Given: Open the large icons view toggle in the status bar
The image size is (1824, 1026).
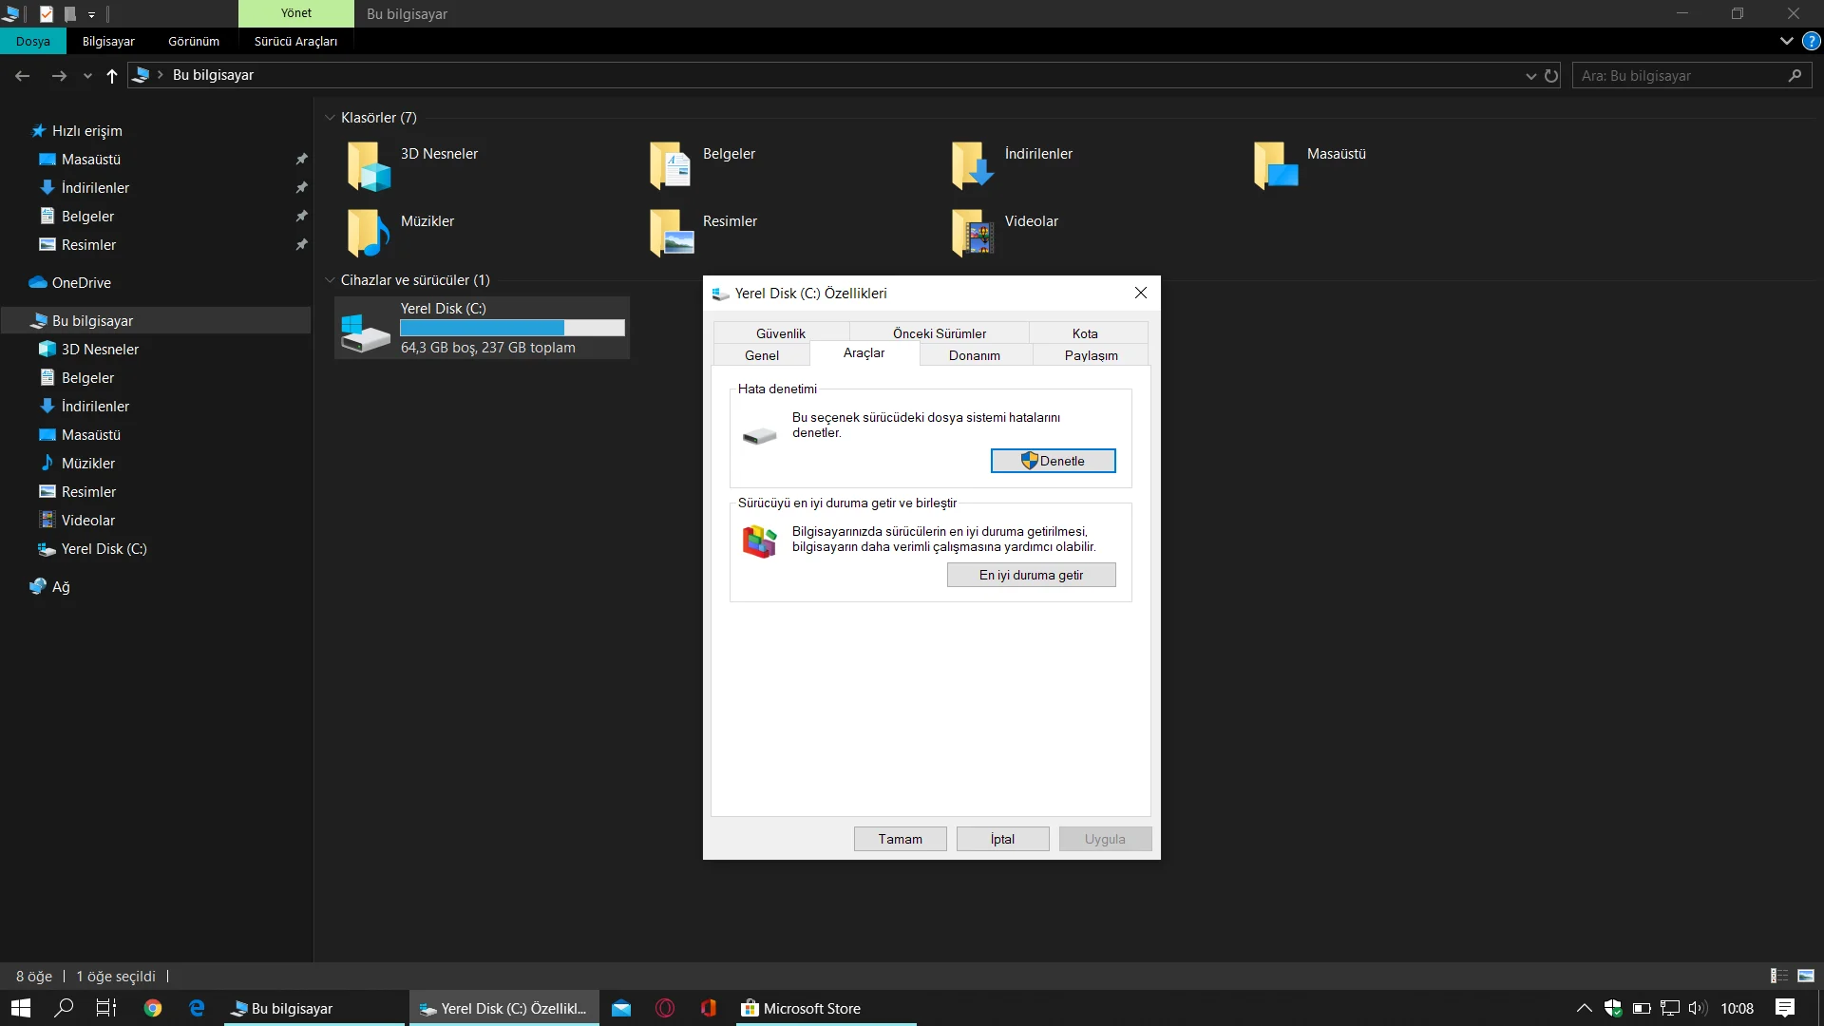Looking at the screenshot, I should tap(1806, 976).
